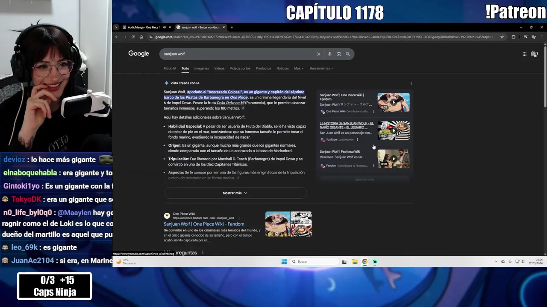Open the tab search dropdown arrow
Viewport: 547px width, 307px height.
pos(116,27)
